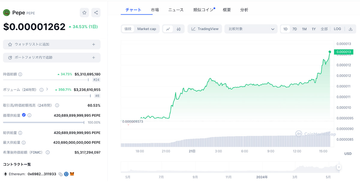The height and width of the screenshot is (184, 360).
Task: Open the 概要 tab
Action: coord(227,10)
